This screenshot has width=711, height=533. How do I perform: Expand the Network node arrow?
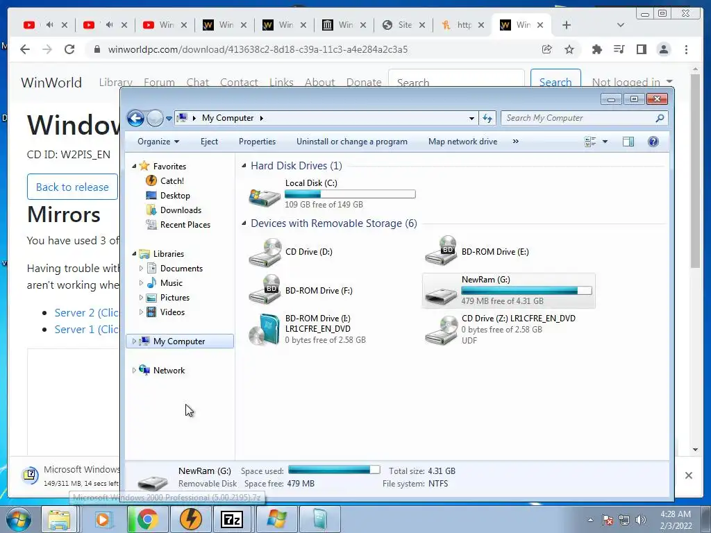pos(134,371)
